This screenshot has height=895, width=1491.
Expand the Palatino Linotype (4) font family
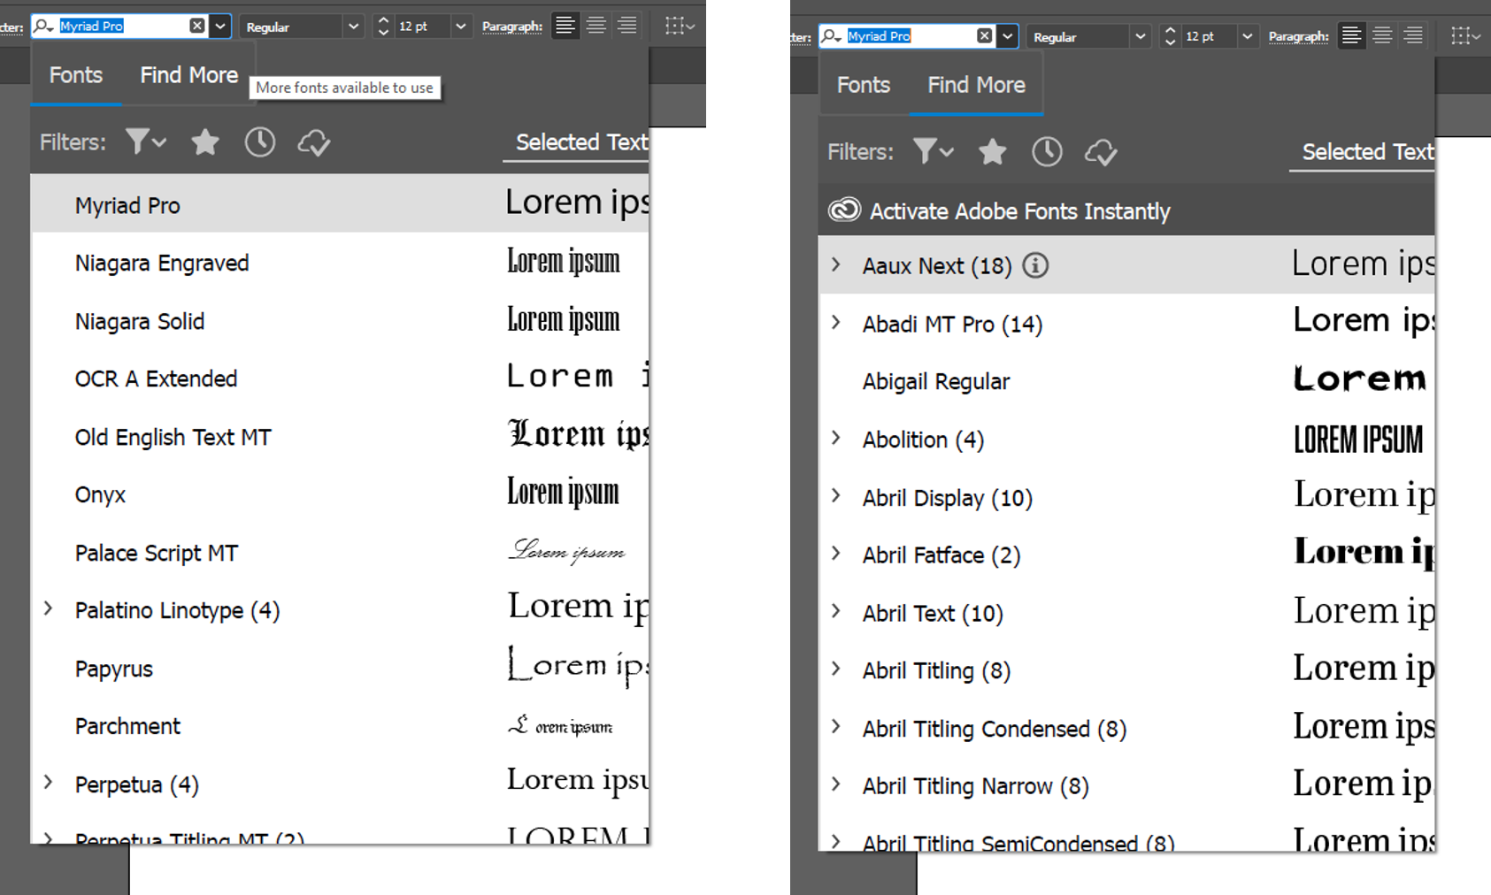pyautogui.click(x=48, y=608)
